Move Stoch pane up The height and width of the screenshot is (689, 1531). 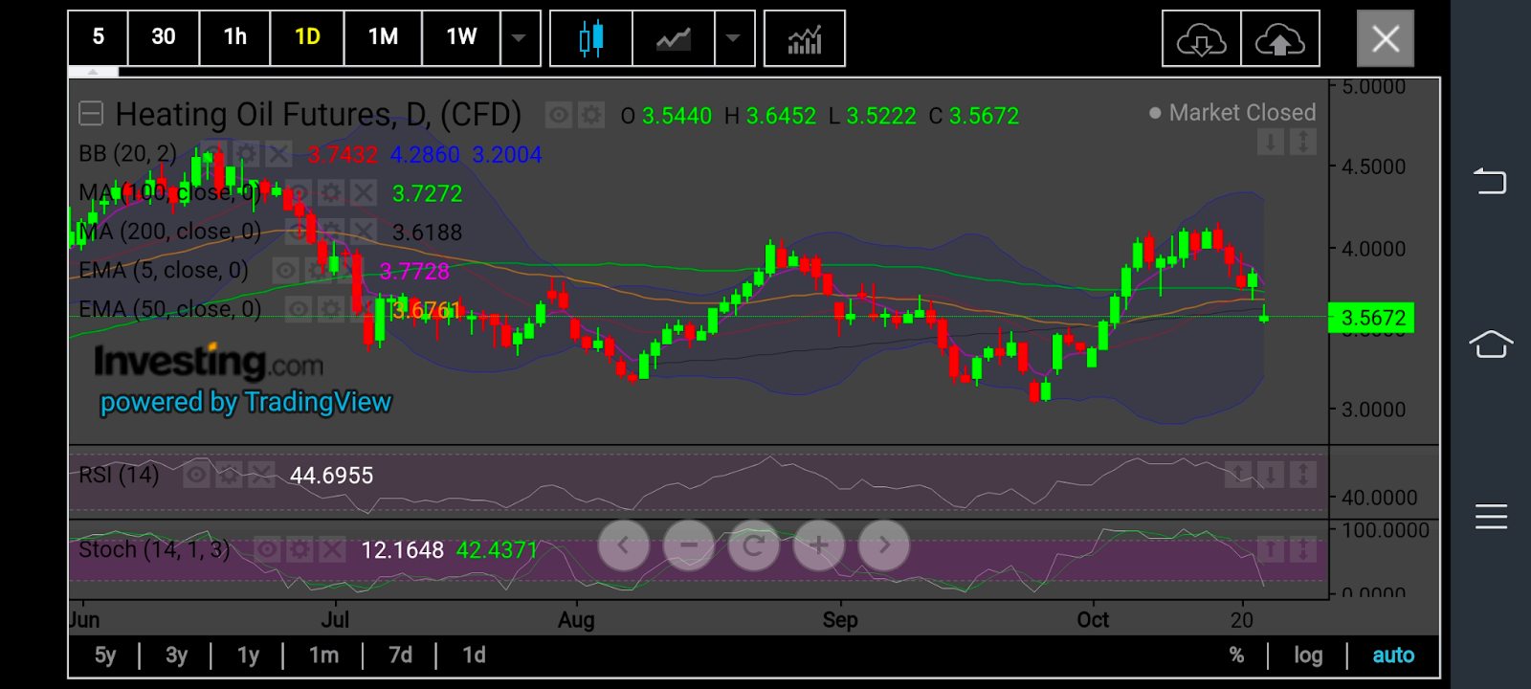(x=1271, y=549)
